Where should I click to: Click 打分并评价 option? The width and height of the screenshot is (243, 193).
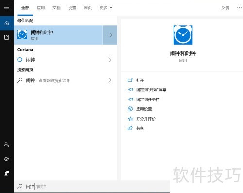pos(146,119)
